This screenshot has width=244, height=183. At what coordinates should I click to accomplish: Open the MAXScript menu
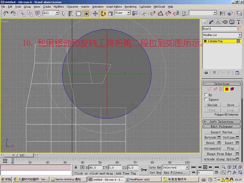159,7
